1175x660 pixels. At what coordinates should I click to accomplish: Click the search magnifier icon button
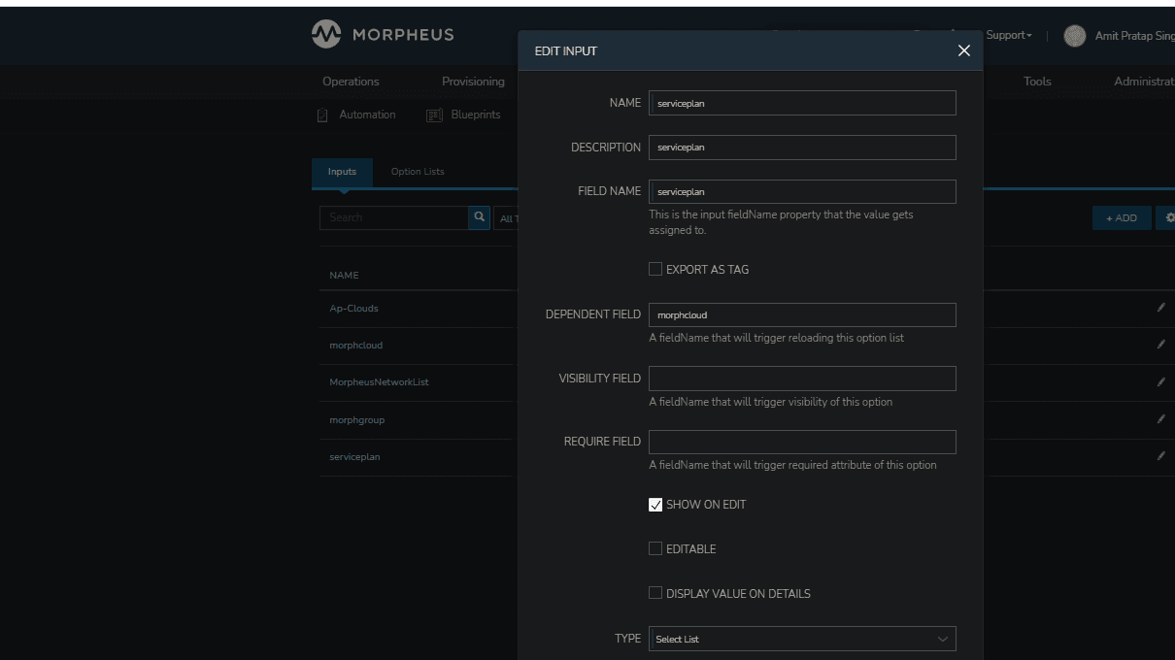point(479,217)
